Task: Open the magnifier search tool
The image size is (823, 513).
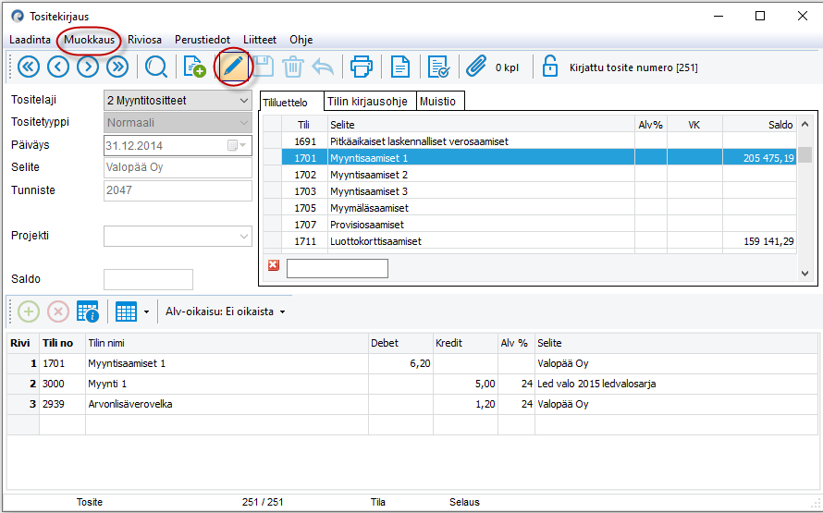Action: click(x=156, y=67)
